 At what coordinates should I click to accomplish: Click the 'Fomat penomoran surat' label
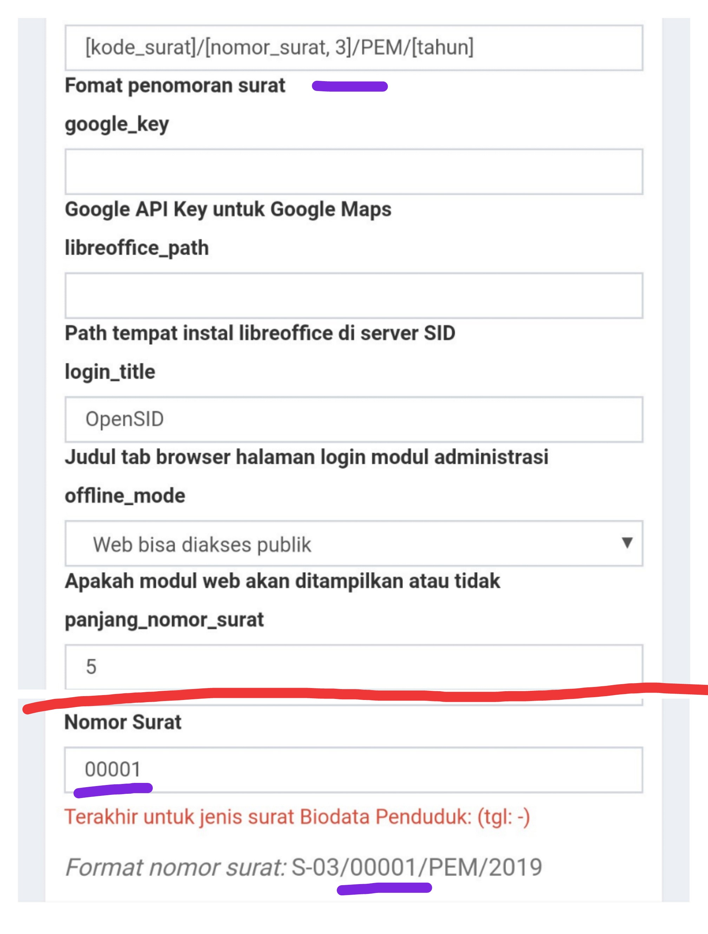(x=175, y=85)
